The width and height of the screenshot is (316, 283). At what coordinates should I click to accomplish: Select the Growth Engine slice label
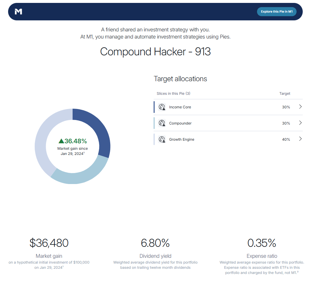(x=181, y=139)
